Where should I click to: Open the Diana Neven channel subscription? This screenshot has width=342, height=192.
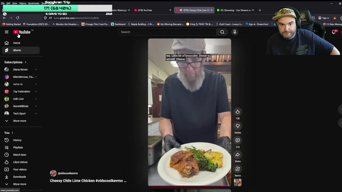[x=21, y=70]
